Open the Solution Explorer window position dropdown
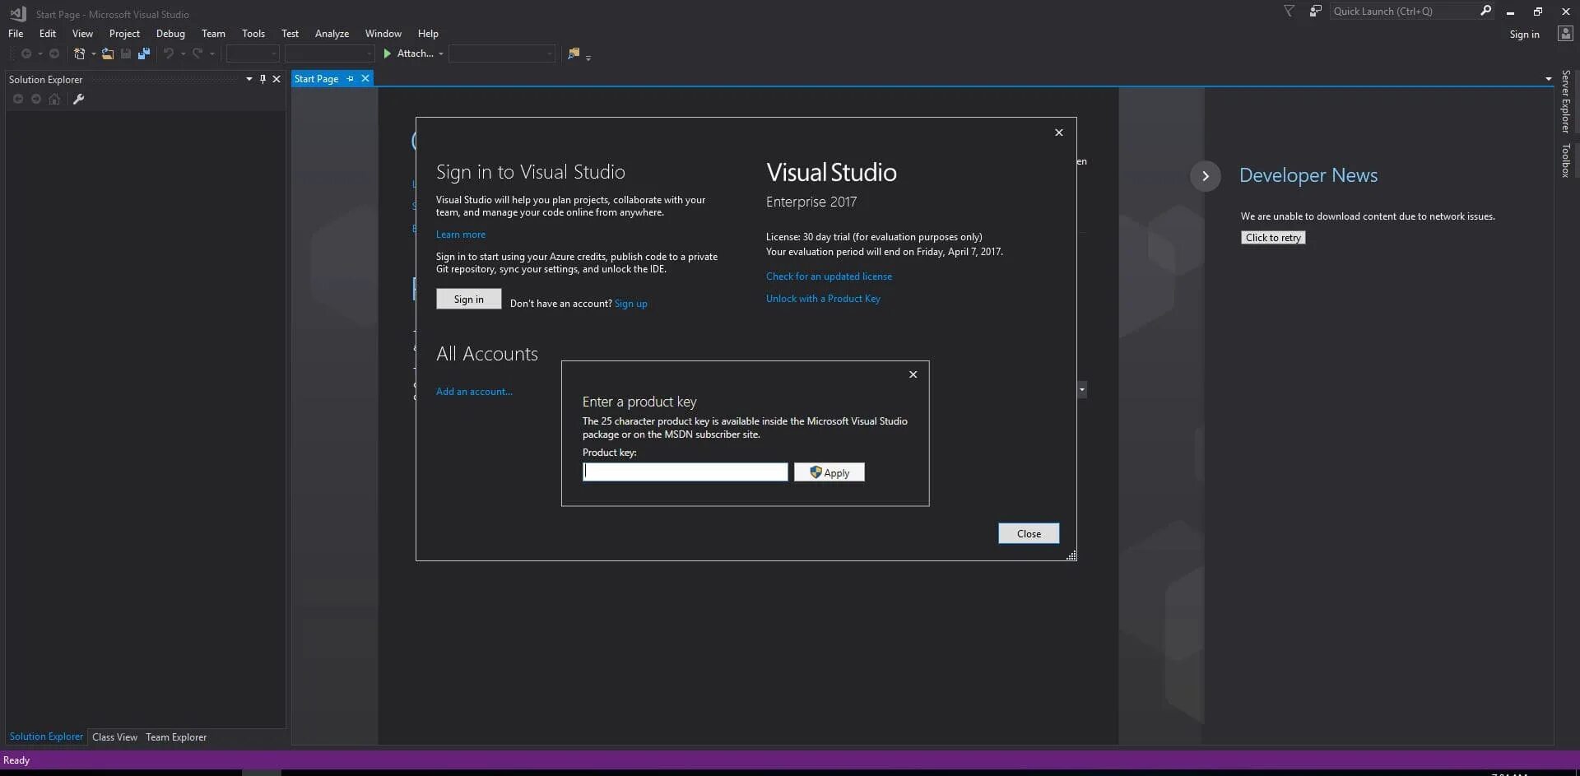This screenshot has height=776, width=1580. click(x=249, y=79)
